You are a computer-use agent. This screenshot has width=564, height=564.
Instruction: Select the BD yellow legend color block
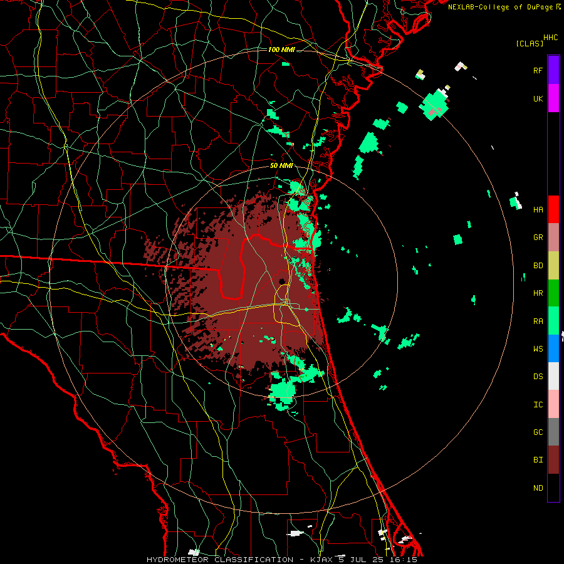click(553, 266)
